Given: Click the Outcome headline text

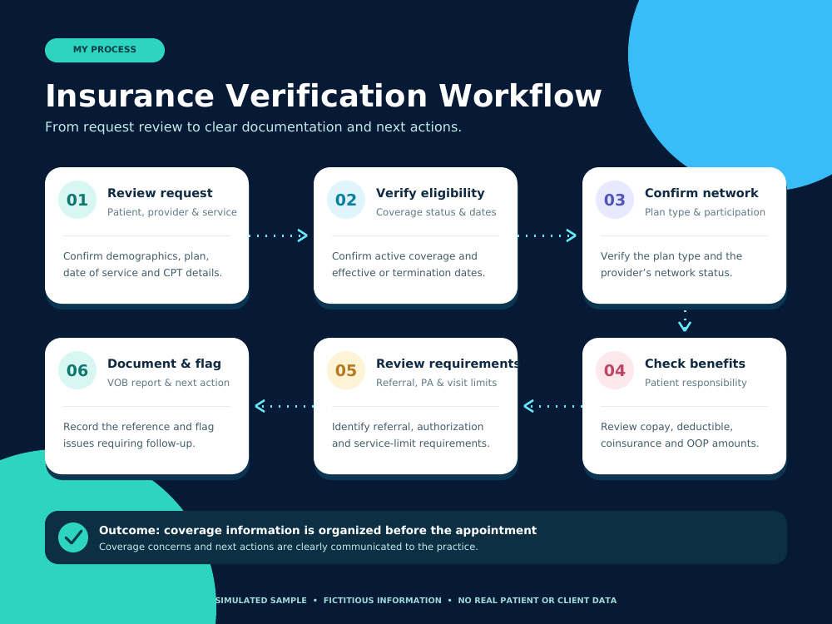Looking at the screenshot, I should pyautogui.click(x=318, y=531).
